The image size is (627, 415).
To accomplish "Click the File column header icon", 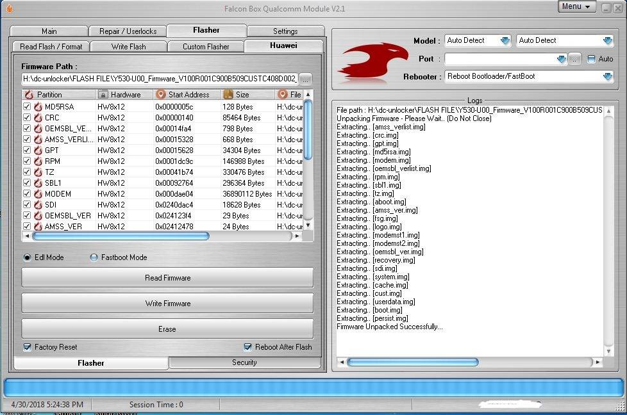I will [x=283, y=94].
